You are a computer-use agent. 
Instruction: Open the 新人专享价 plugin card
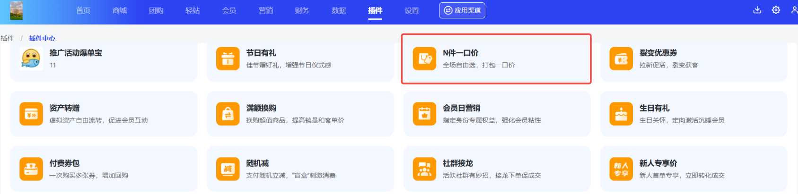(693, 169)
